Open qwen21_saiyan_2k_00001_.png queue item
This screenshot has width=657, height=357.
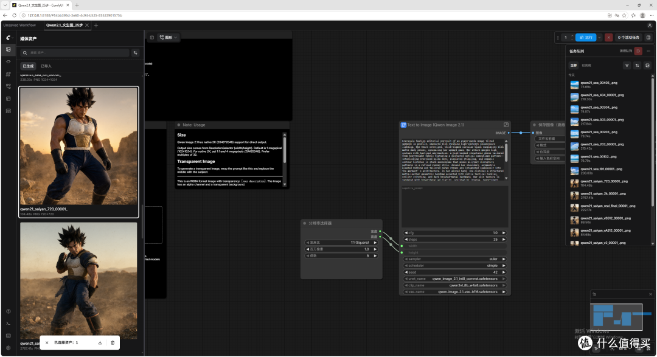click(609, 195)
